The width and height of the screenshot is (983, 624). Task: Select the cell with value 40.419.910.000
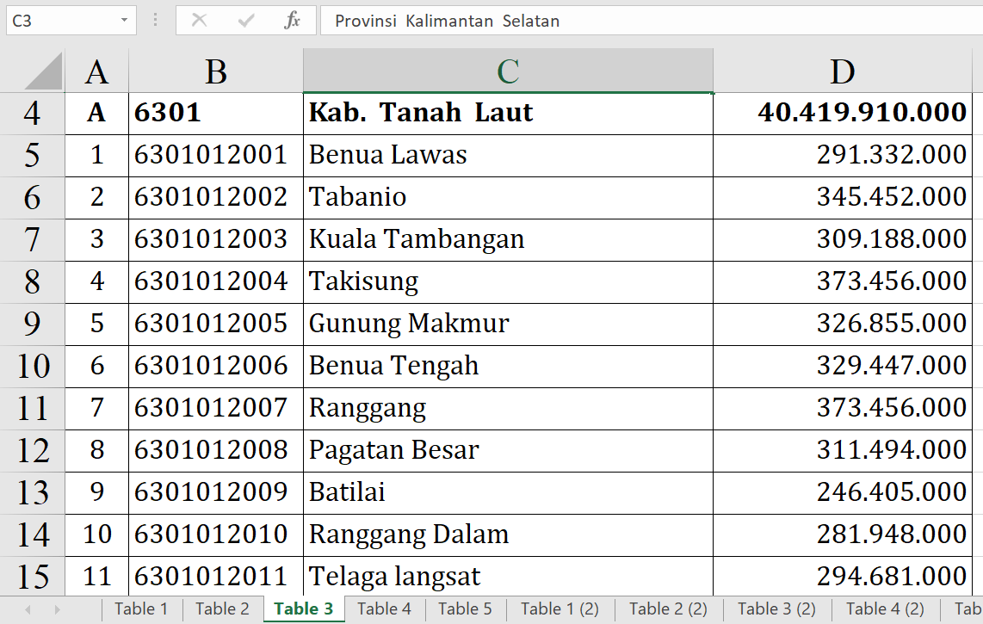pyautogui.click(x=842, y=113)
